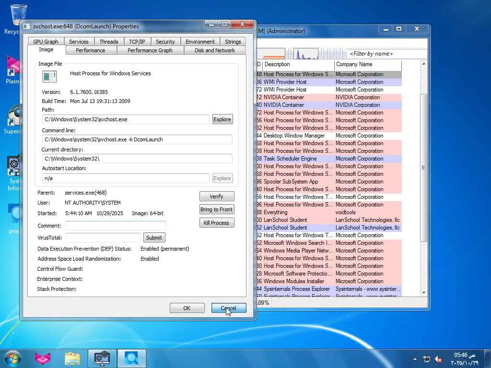Open the pink fox app in taskbar
491x368 pixels.
pyautogui.click(x=43, y=358)
